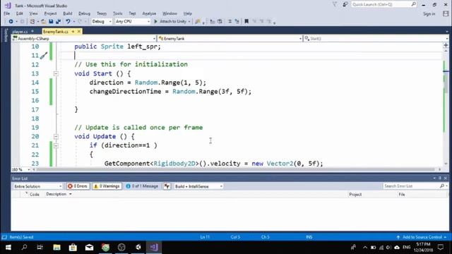Open the Help menu
The image size is (452, 254).
(188, 13)
